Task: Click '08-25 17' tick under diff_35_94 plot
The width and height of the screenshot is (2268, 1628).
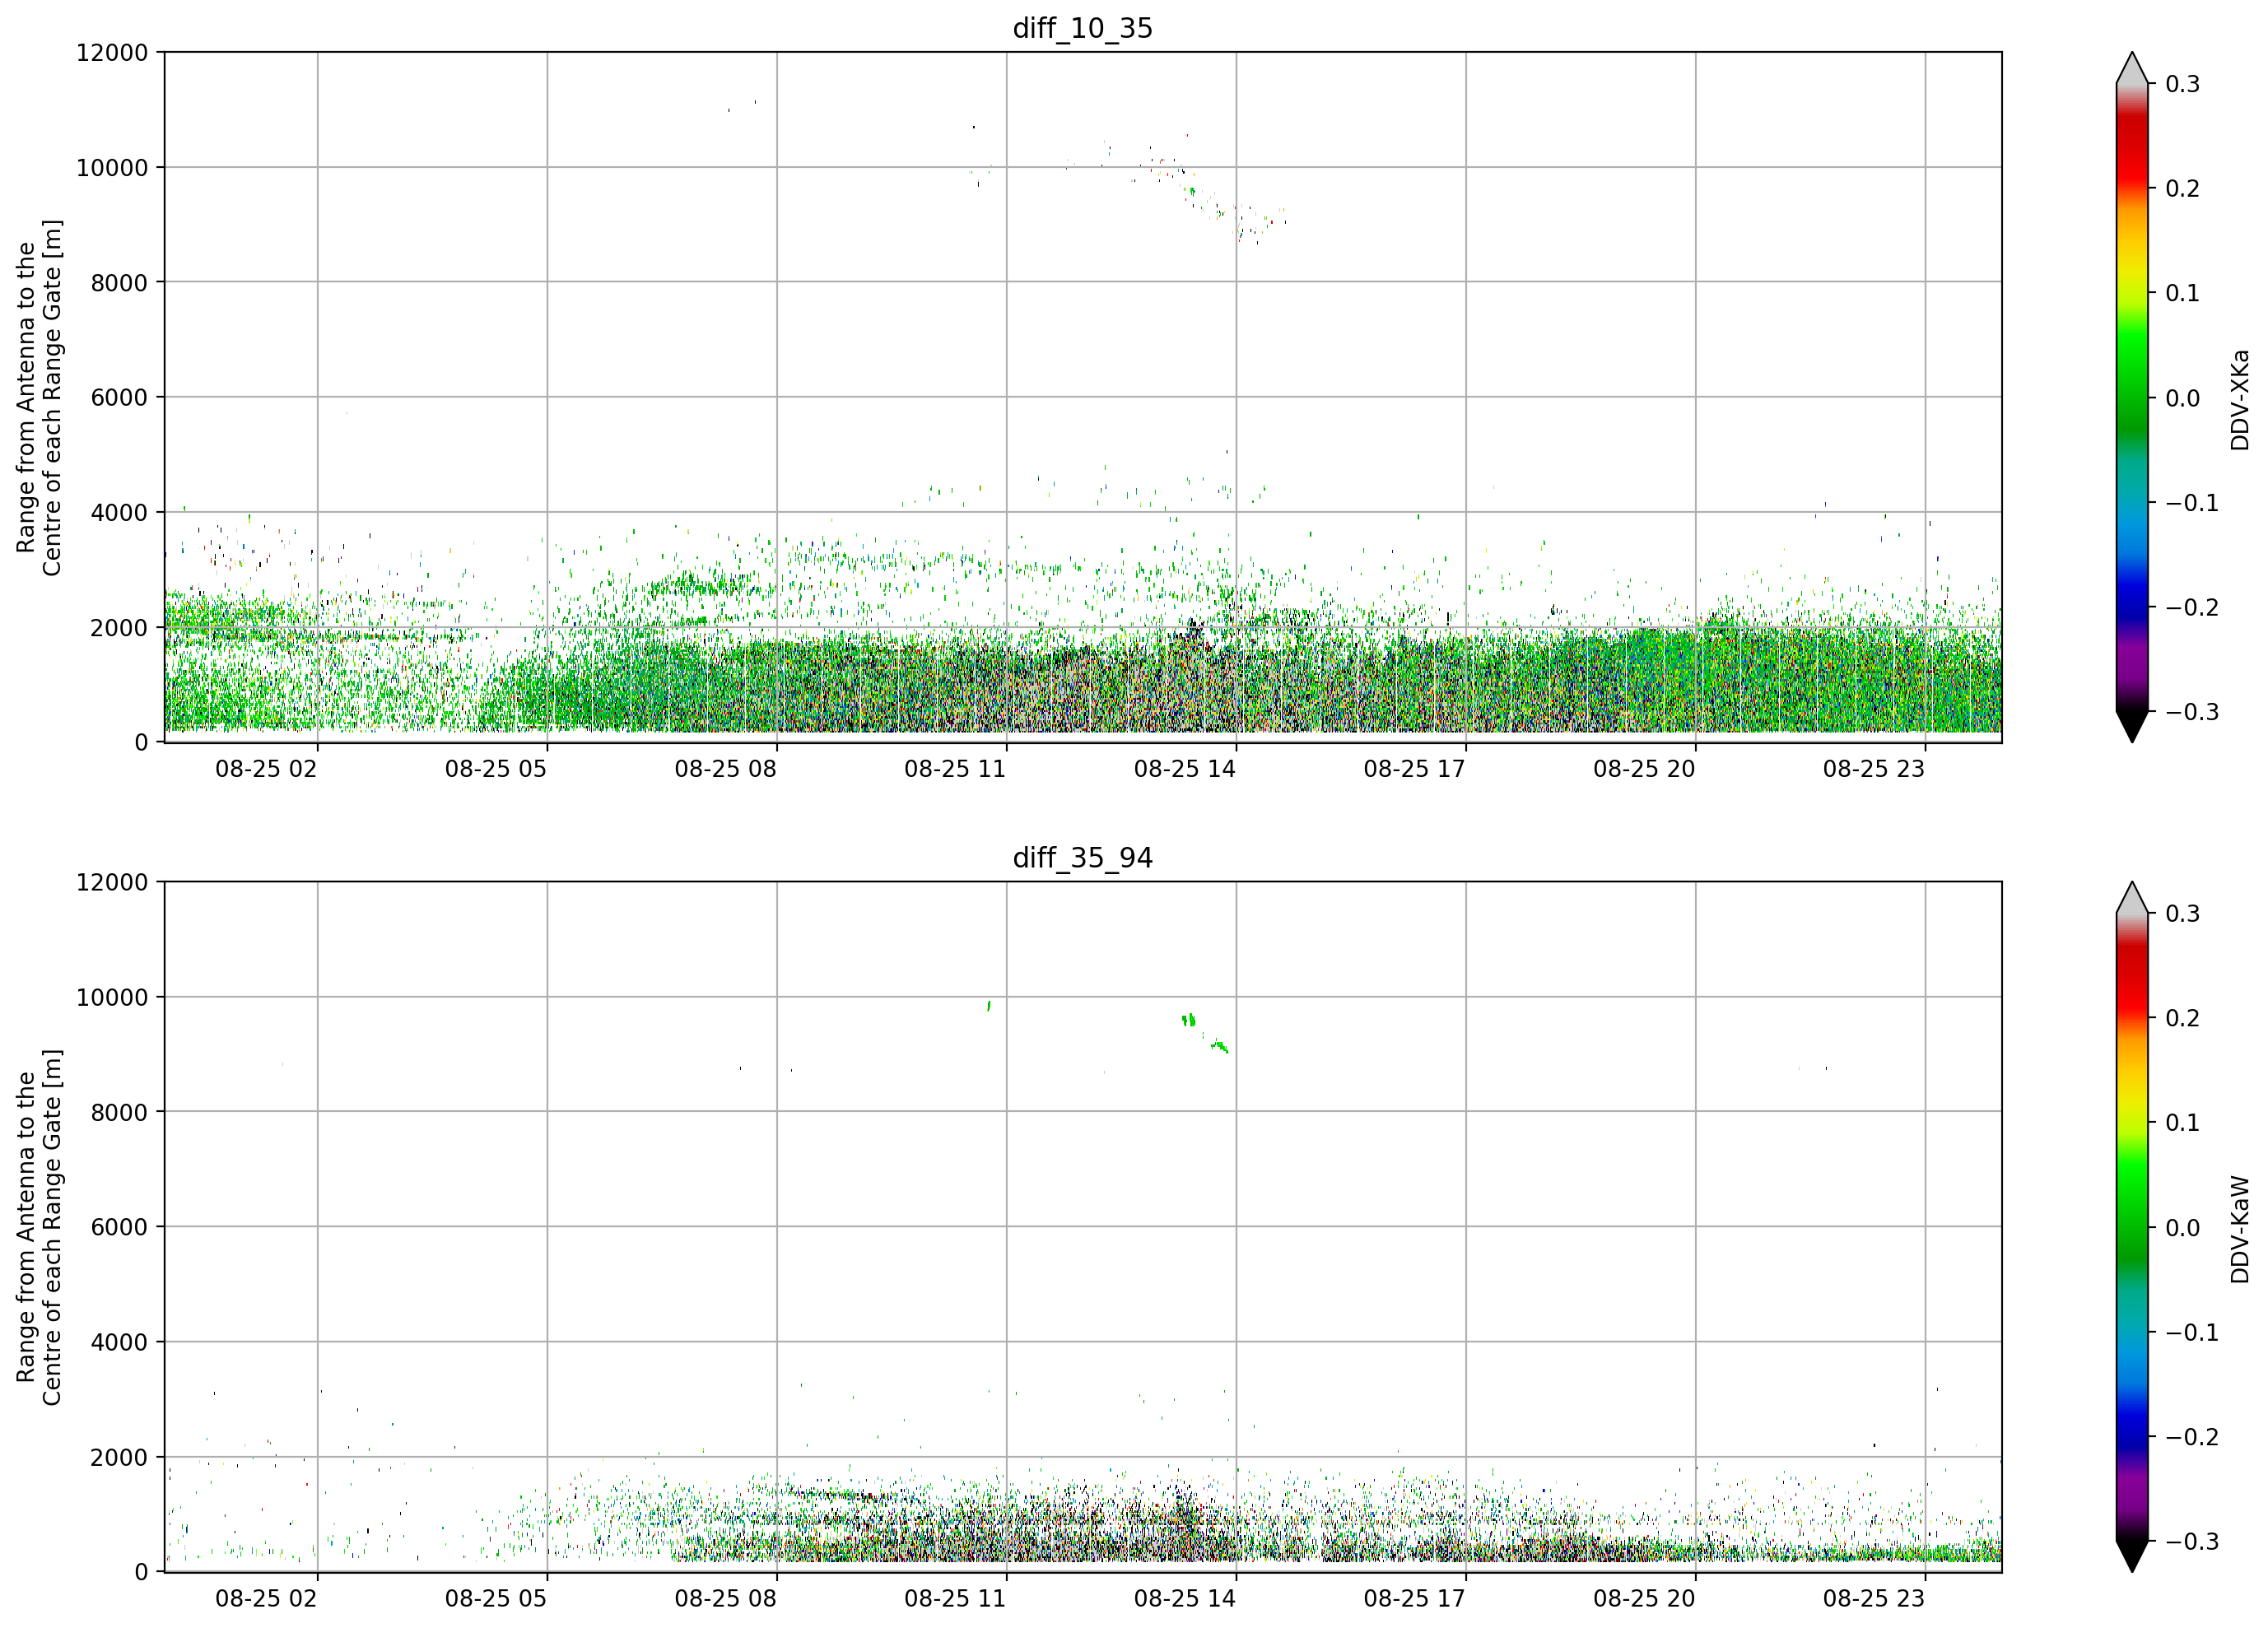Action: [1414, 1598]
